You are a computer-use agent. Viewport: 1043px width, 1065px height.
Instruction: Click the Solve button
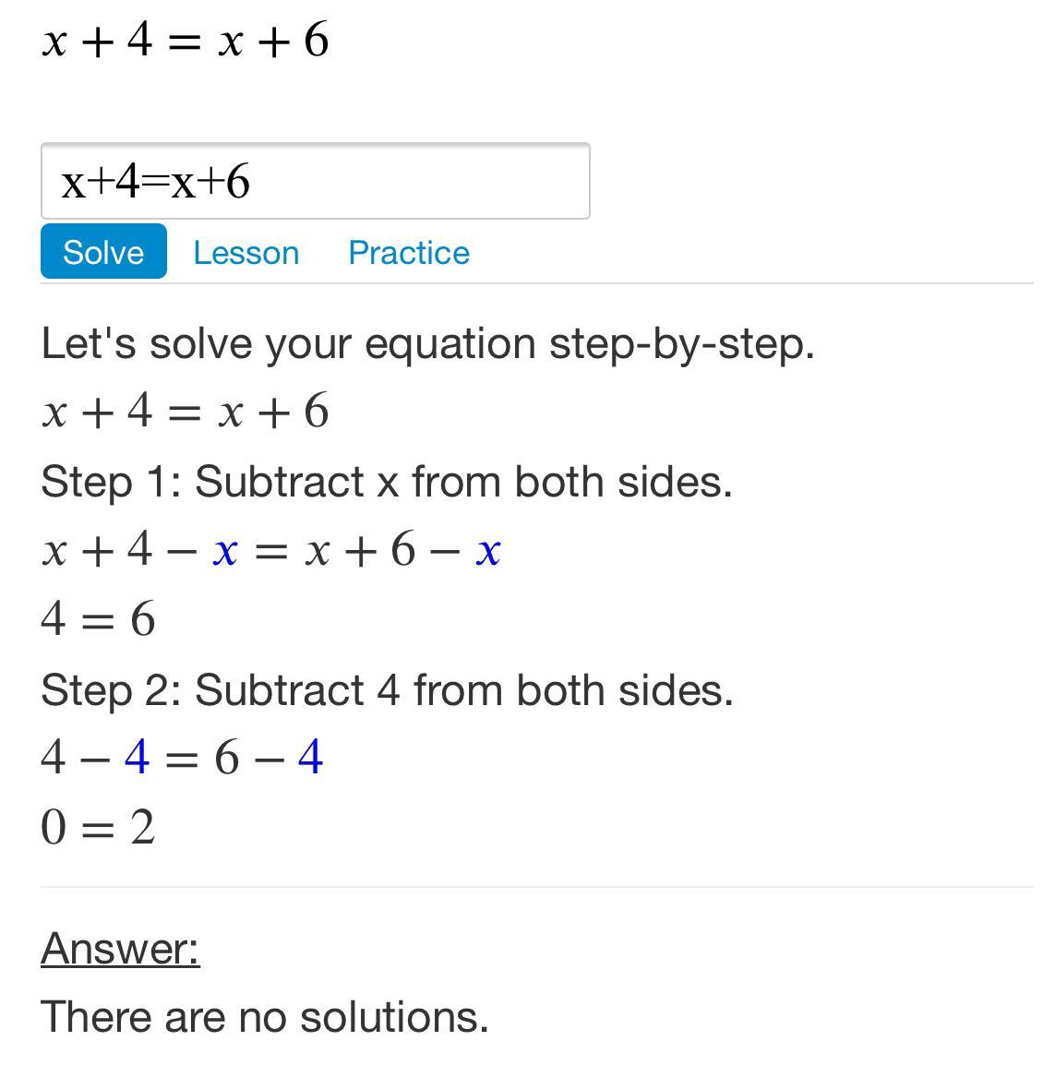click(x=103, y=252)
